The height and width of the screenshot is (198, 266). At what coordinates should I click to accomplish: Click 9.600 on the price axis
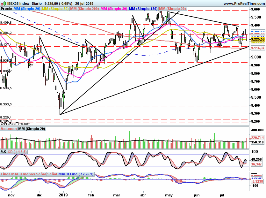[255, 9]
